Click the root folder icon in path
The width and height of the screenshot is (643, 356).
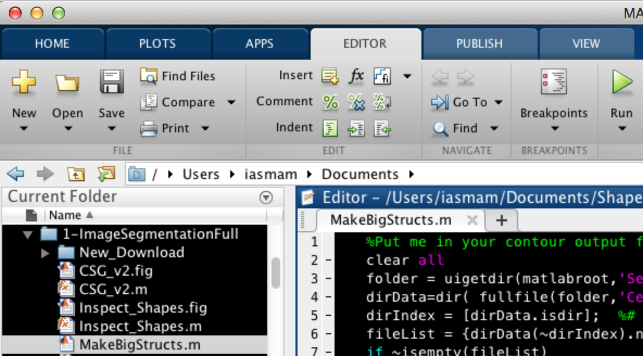(x=136, y=175)
